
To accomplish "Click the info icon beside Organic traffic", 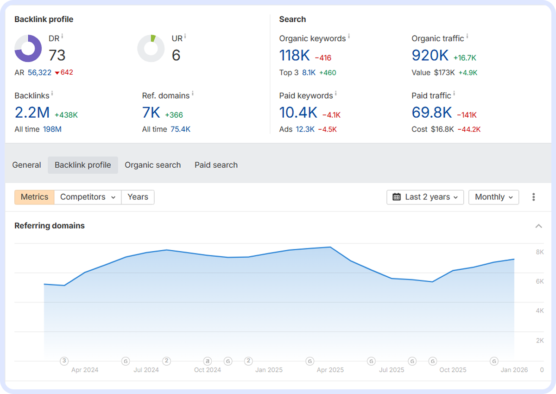I will coord(467,36).
